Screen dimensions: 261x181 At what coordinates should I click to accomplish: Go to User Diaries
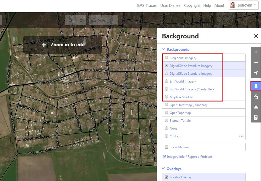coord(170,5)
